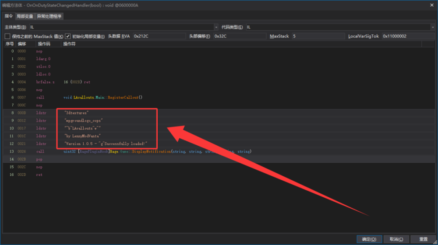Click the ldstr opcode at offset 0021
438x245 pixels.
pyautogui.click(x=41, y=143)
